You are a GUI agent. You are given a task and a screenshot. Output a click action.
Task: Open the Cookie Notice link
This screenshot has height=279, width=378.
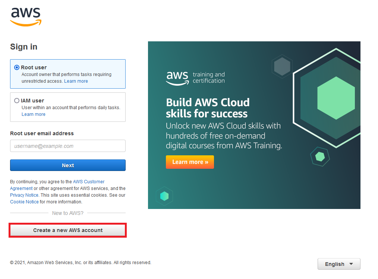24,202
